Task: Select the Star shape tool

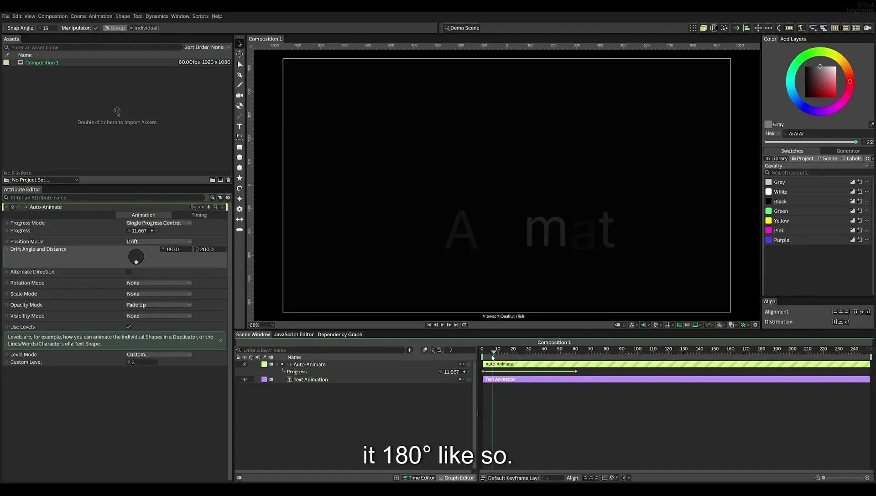Action: pyautogui.click(x=240, y=178)
